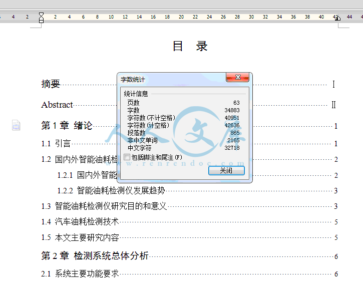Screen dimensions: 363x284
Task: Open the 摘要 table of contents entry
Action: click(51, 84)
